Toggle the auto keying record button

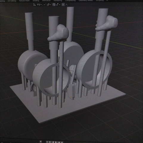41,142
